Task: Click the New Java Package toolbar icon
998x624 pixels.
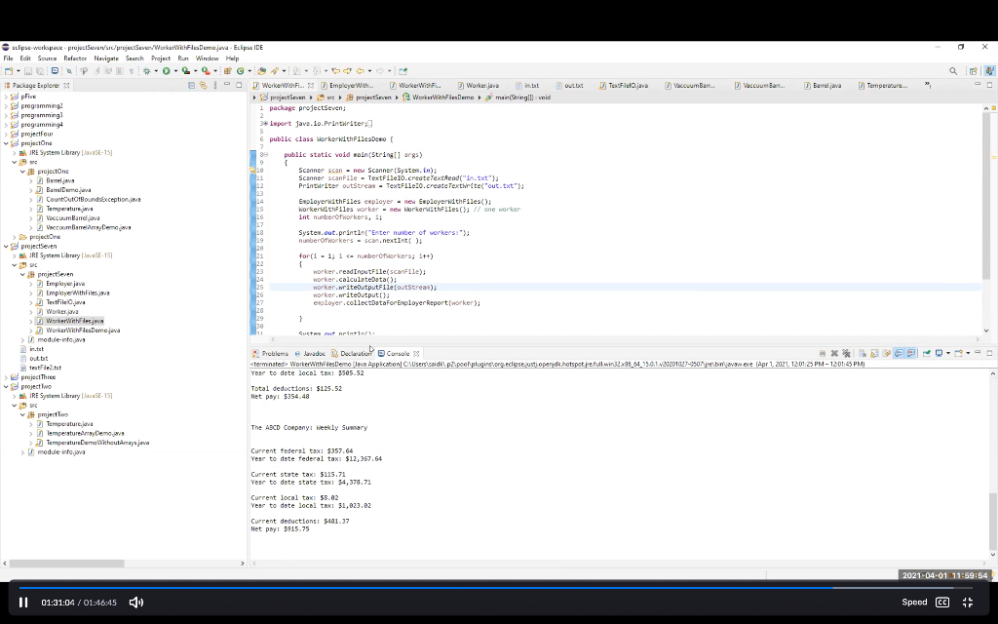Action: (227, 70)
